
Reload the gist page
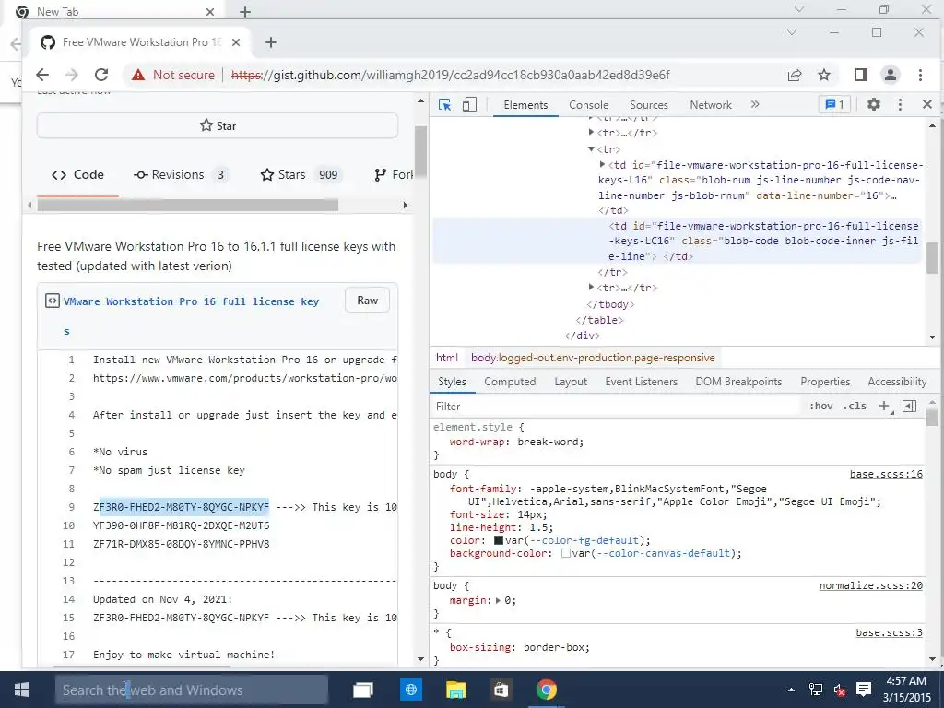coord(101,75)
